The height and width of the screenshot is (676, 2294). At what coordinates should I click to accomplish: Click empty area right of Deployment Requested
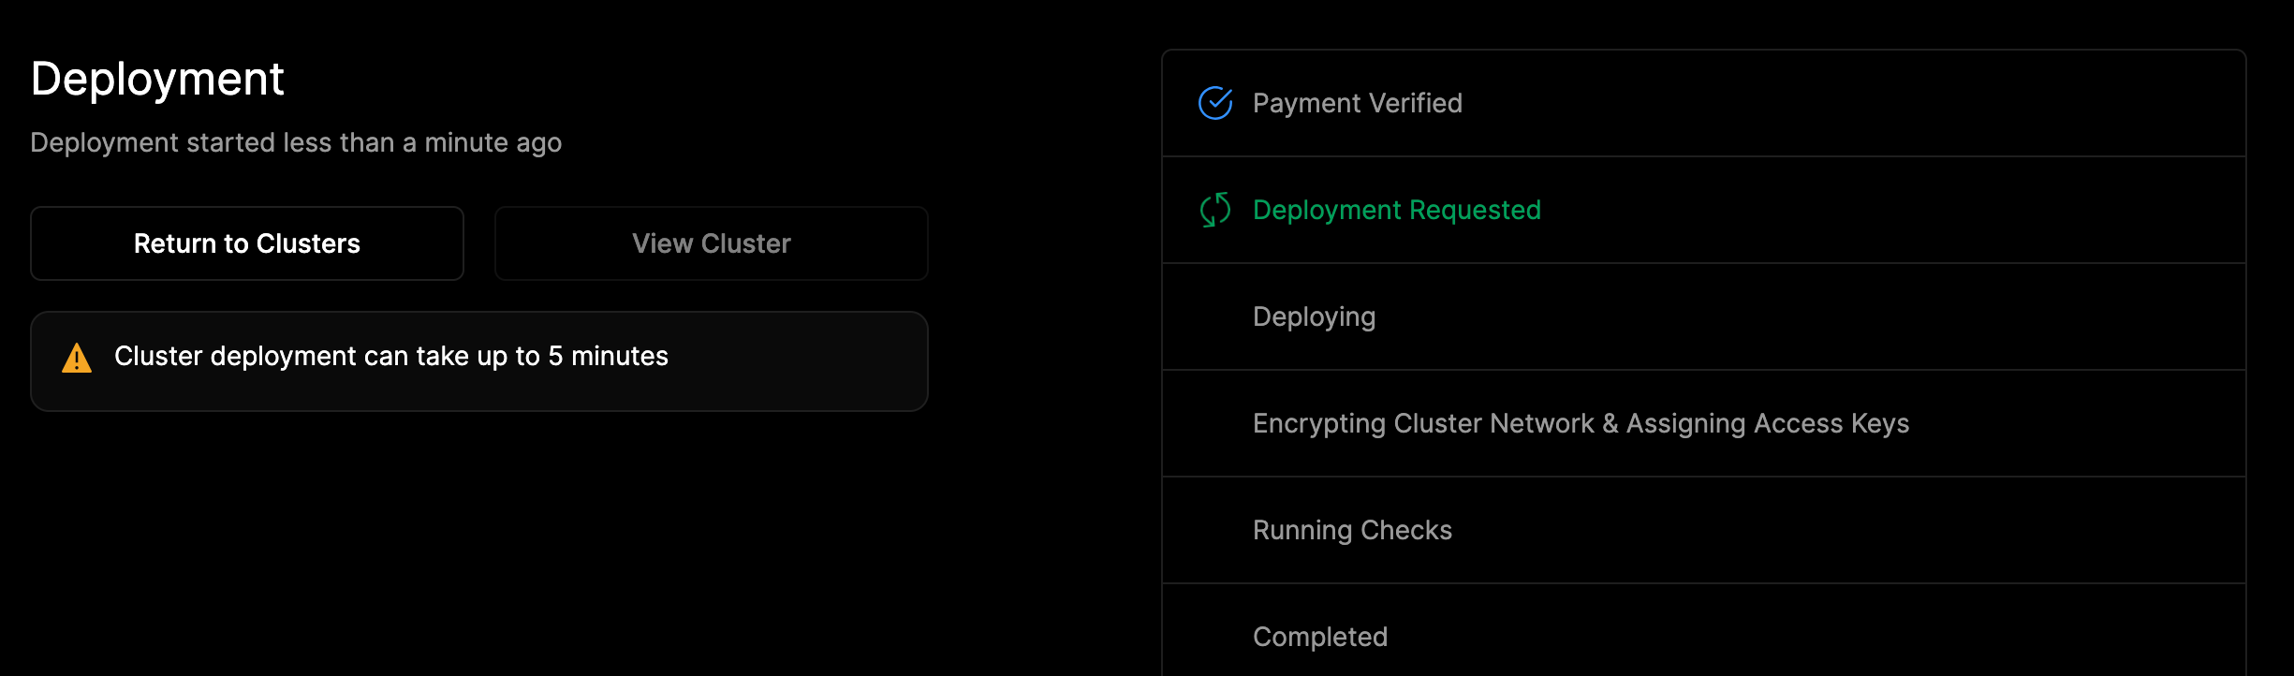point(1891,210)
